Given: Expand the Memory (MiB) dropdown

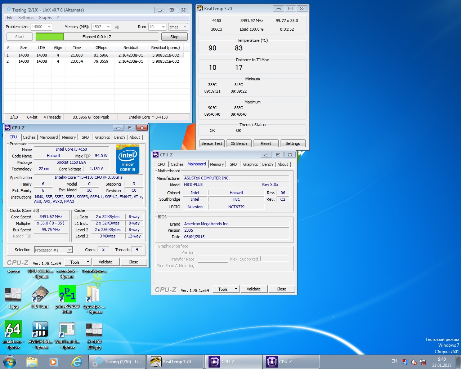Looking at the screenshot, I should pos(108,27).
